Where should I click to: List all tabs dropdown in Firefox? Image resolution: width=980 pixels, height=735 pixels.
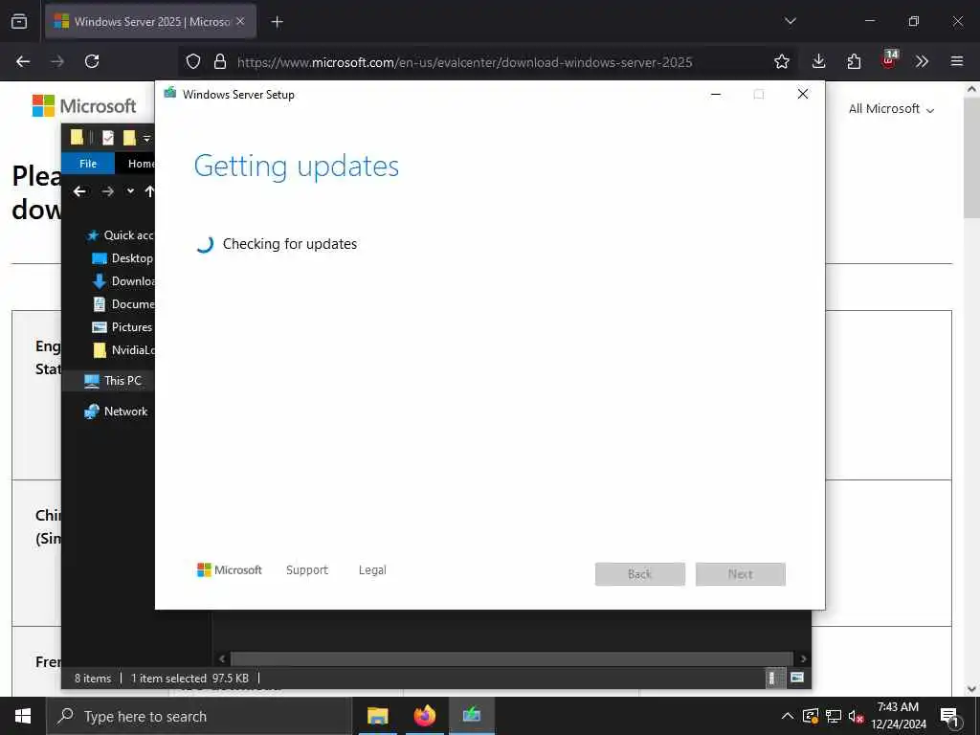click(790, 21)
